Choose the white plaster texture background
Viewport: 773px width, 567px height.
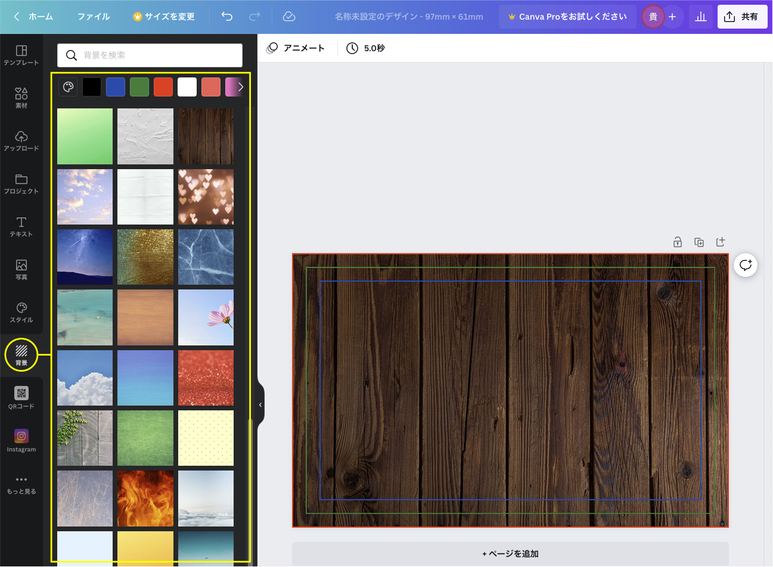145,136
